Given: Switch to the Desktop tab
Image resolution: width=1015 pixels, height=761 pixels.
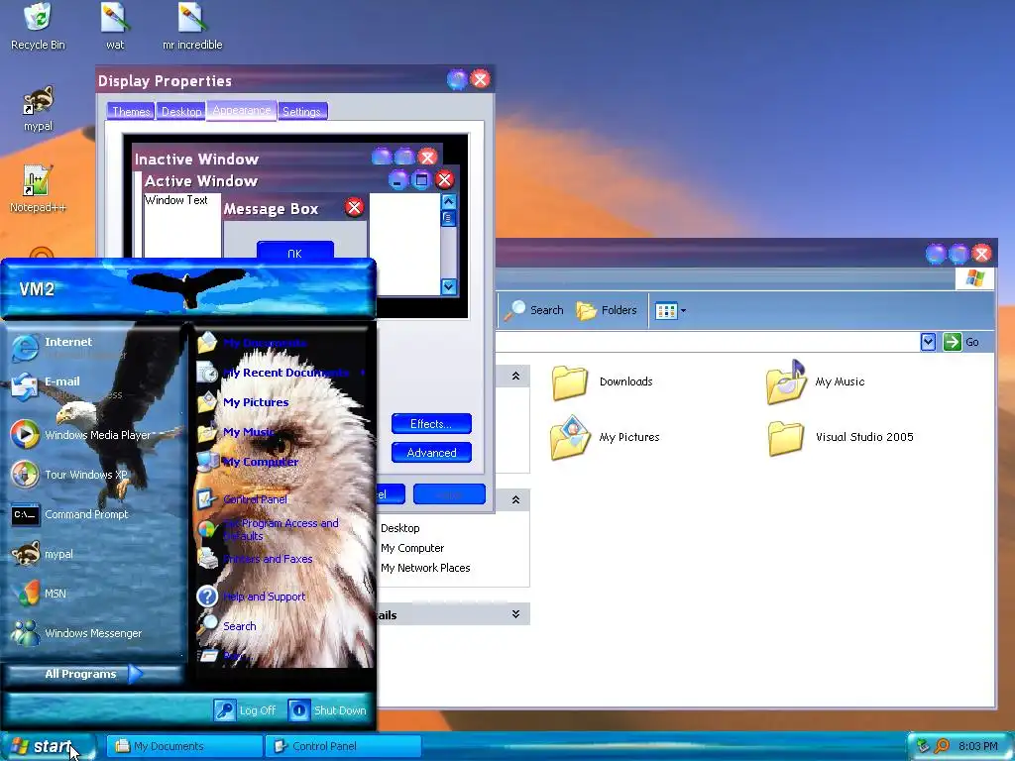Looking at the screenshot, I should 181,111.
